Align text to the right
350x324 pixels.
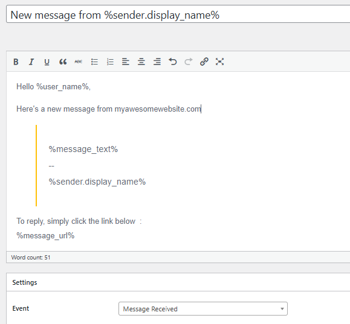pos(157,62)
